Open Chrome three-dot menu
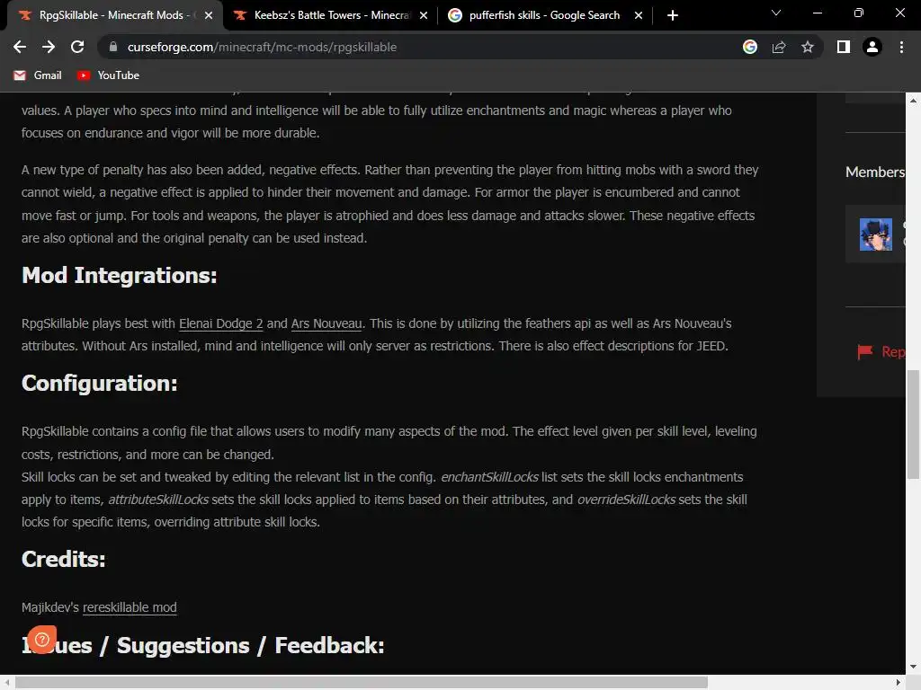The height and width of the screenshot is (690, 921). tap(901, 47)
